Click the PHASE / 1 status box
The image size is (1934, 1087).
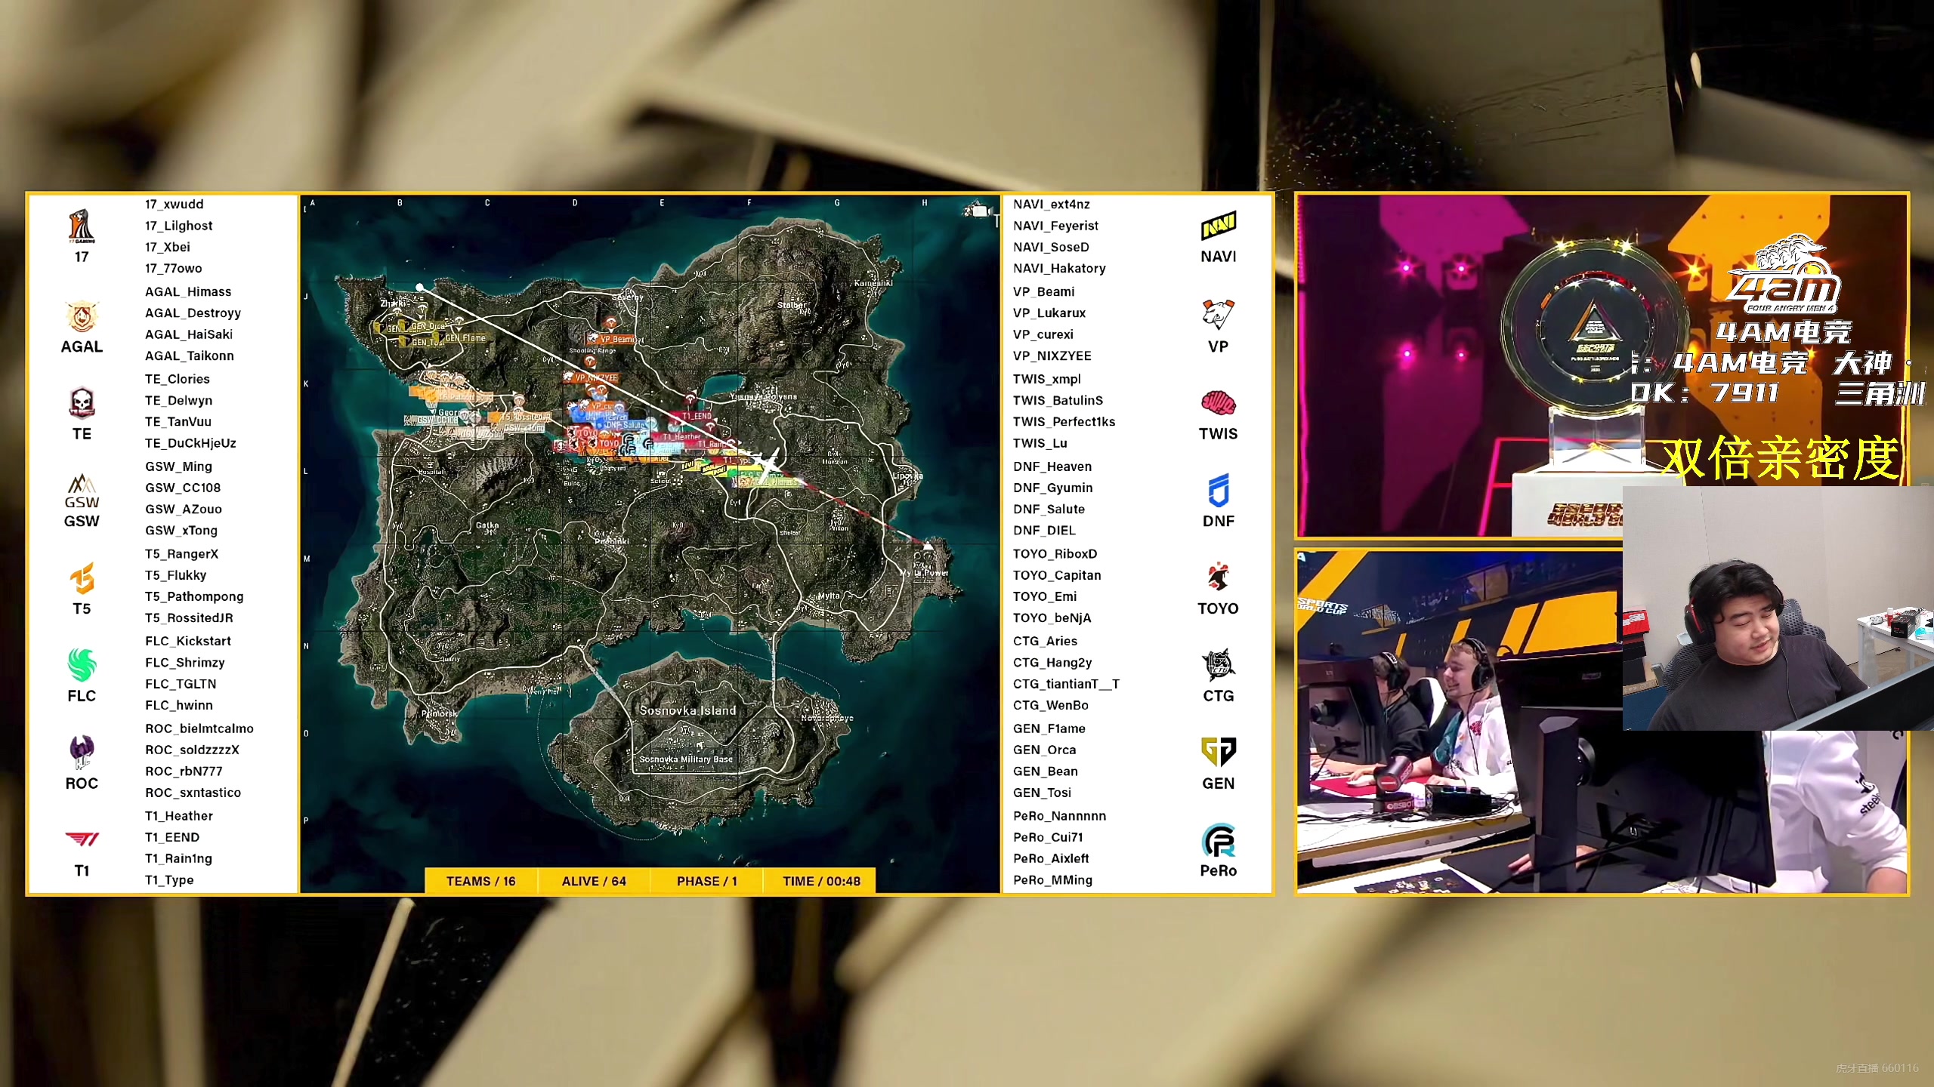[x=706, y=881]
